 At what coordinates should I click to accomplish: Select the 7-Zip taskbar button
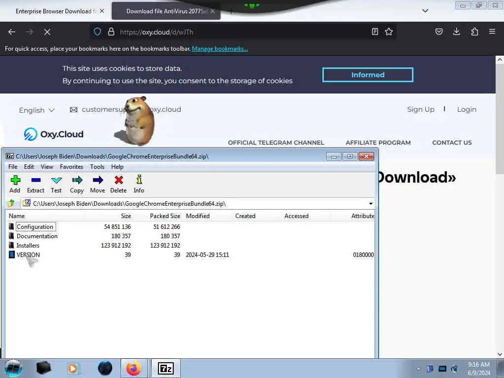tap(166, 368)
